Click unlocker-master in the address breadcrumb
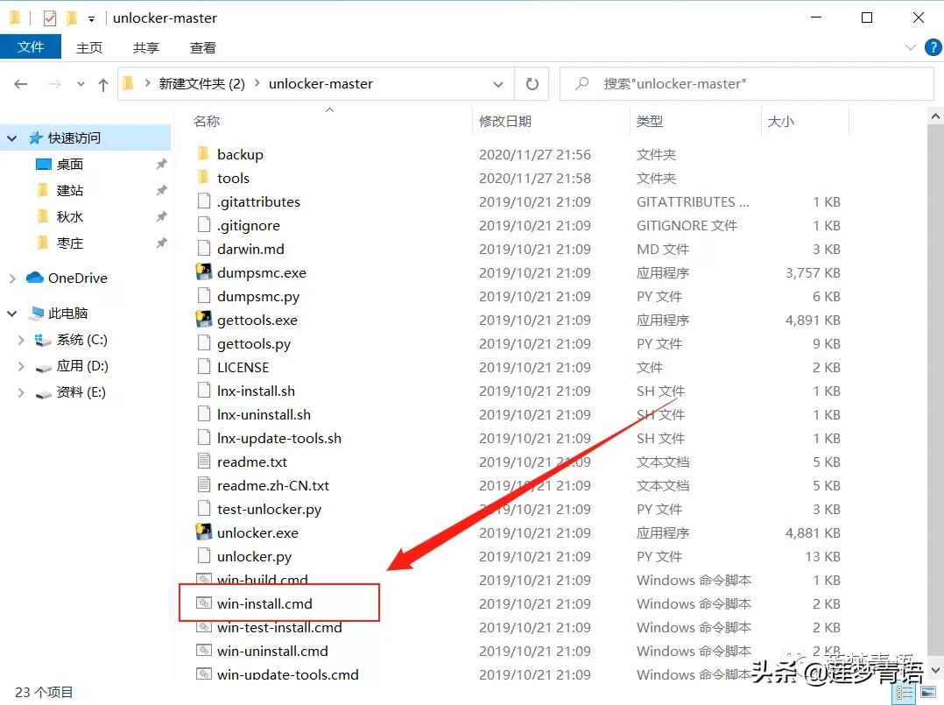 (321, 84)
